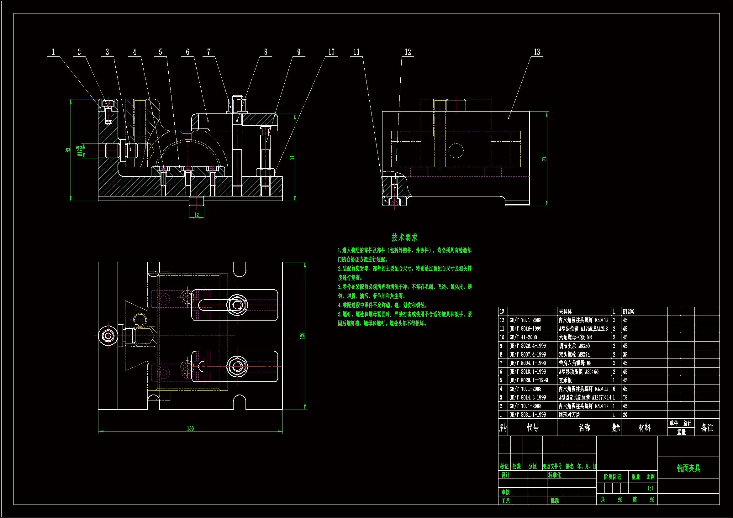Click the 150 width dimension text
Screen dimensions: 733x518
190,428
